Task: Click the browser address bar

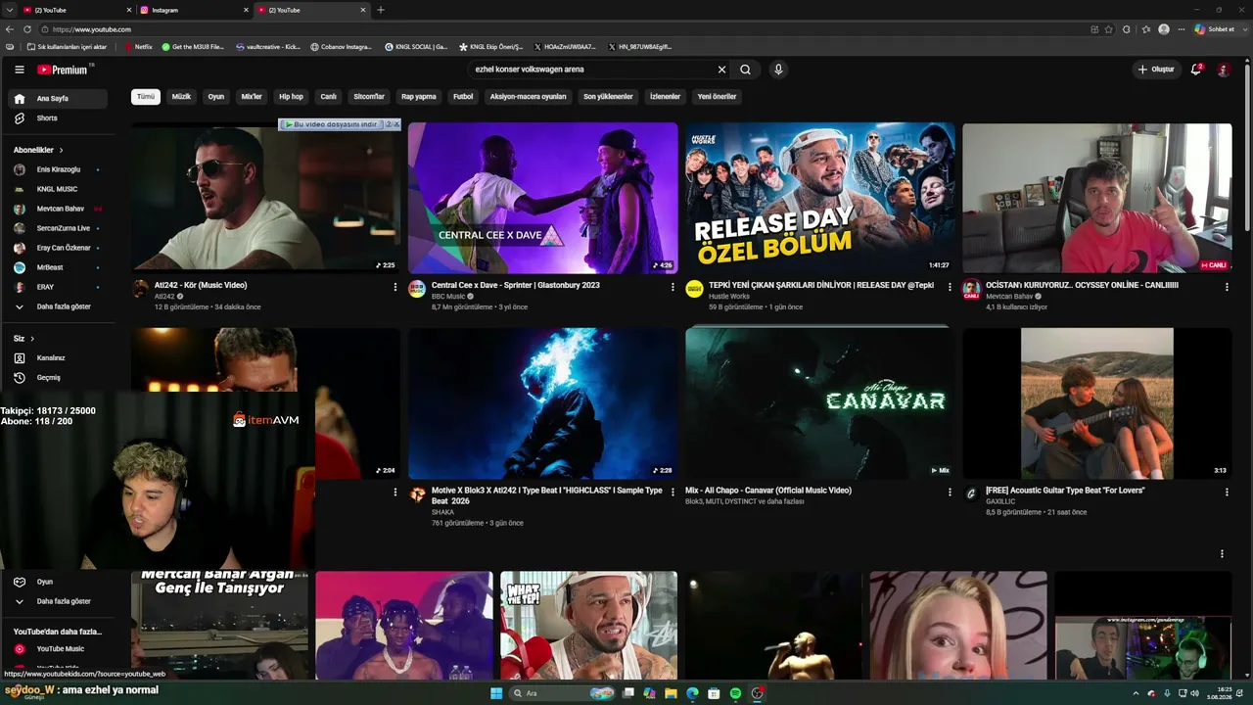Action: coord(568,29)
